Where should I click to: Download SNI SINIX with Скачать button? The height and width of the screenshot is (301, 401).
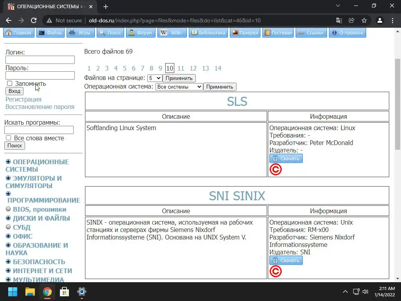[x=286, y=260]
